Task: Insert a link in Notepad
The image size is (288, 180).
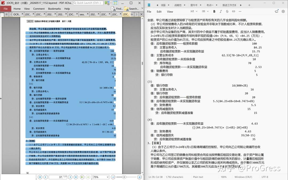Action: pyautogui.click(x=233, y=11)
